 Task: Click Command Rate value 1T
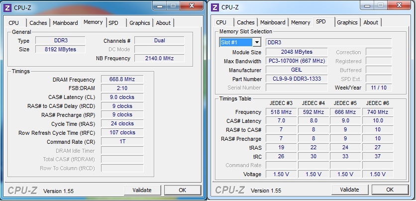click(x=122, y=141)
